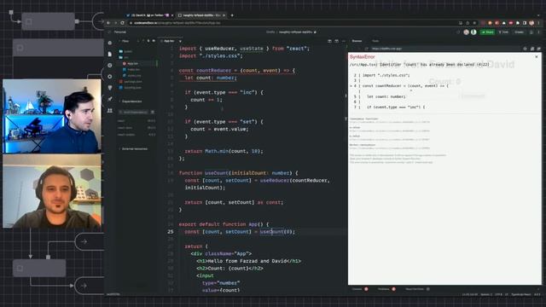Click the react dependency entry
The image size is (546, 307).
pyautogui.click(x=136, y=121)
